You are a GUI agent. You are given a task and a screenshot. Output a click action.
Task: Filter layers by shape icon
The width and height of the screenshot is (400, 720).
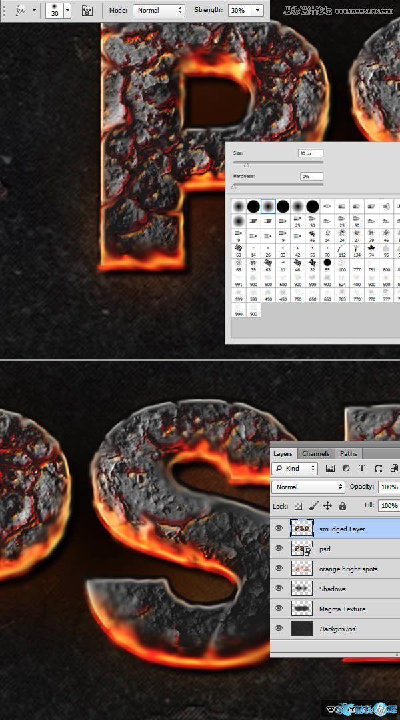click(x=378, y=469)
